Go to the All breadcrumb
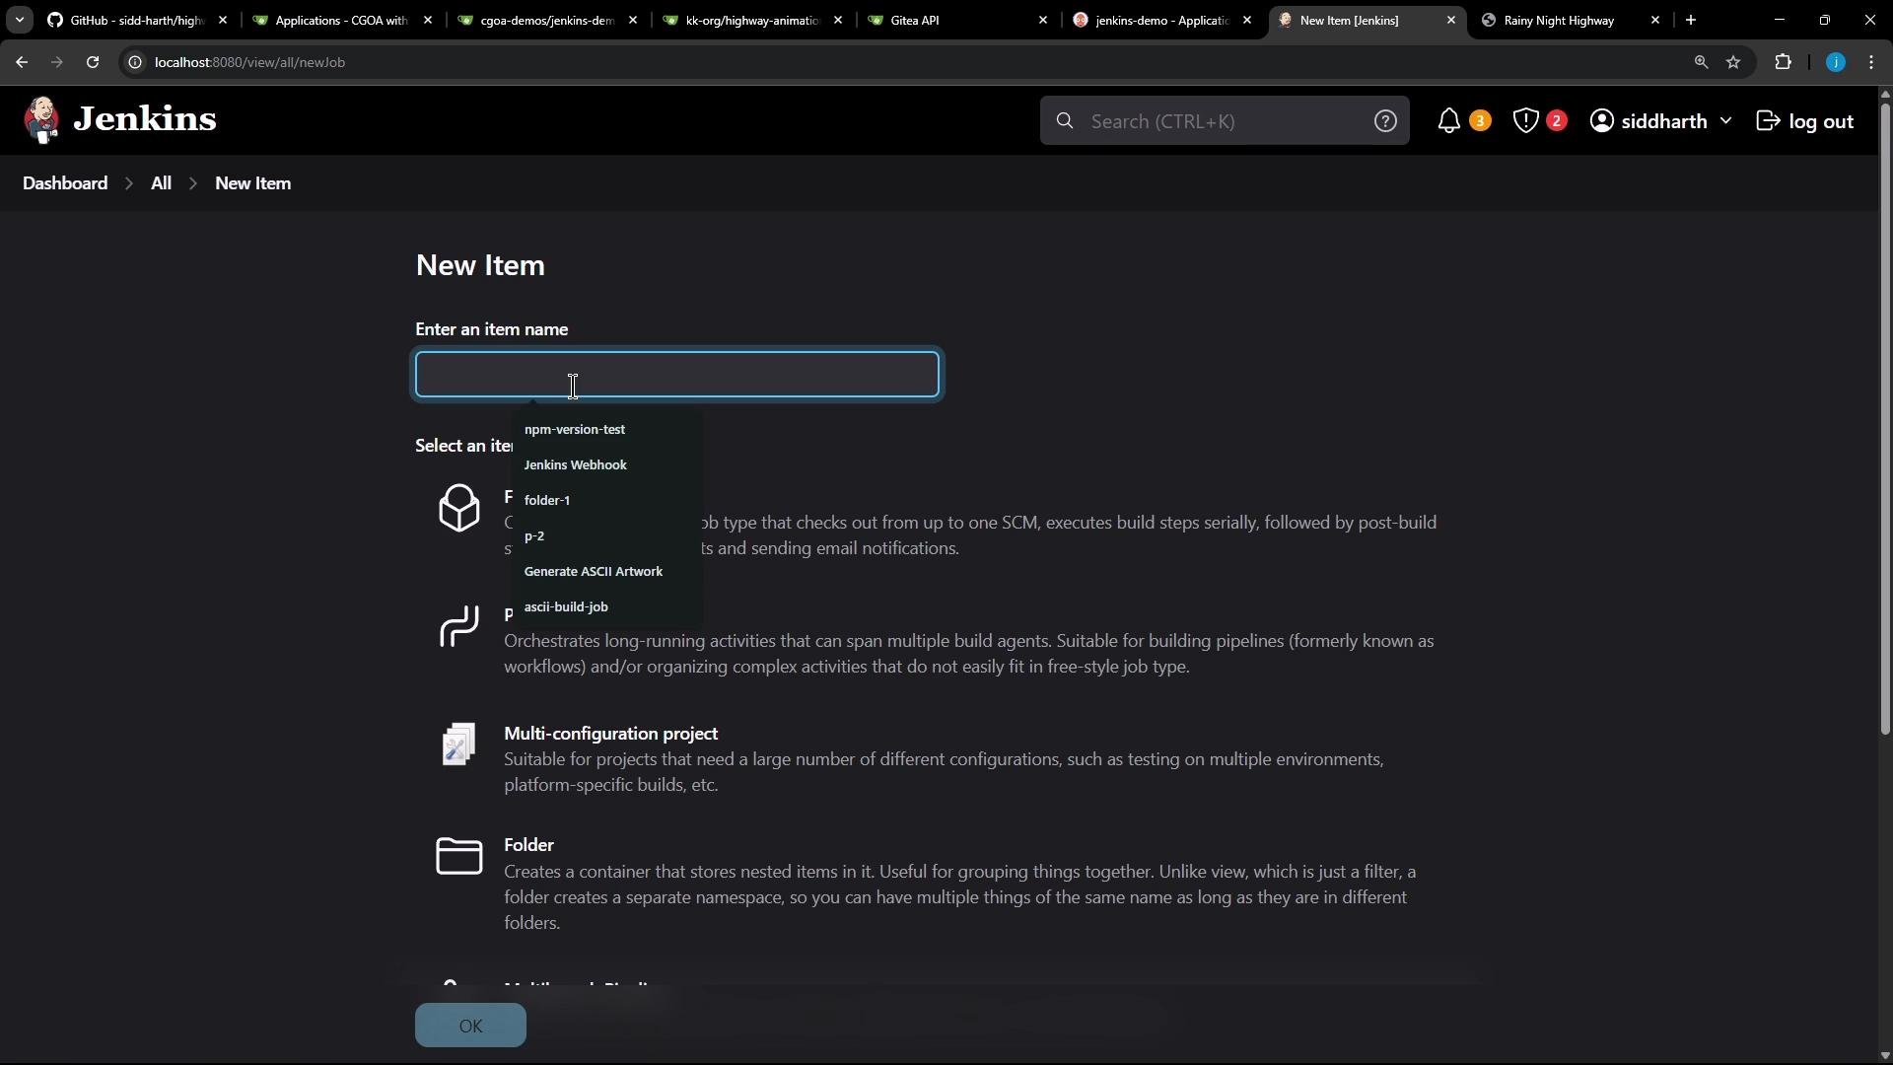Viewport: 1893px width, 1065px height. tap(161, 183)
